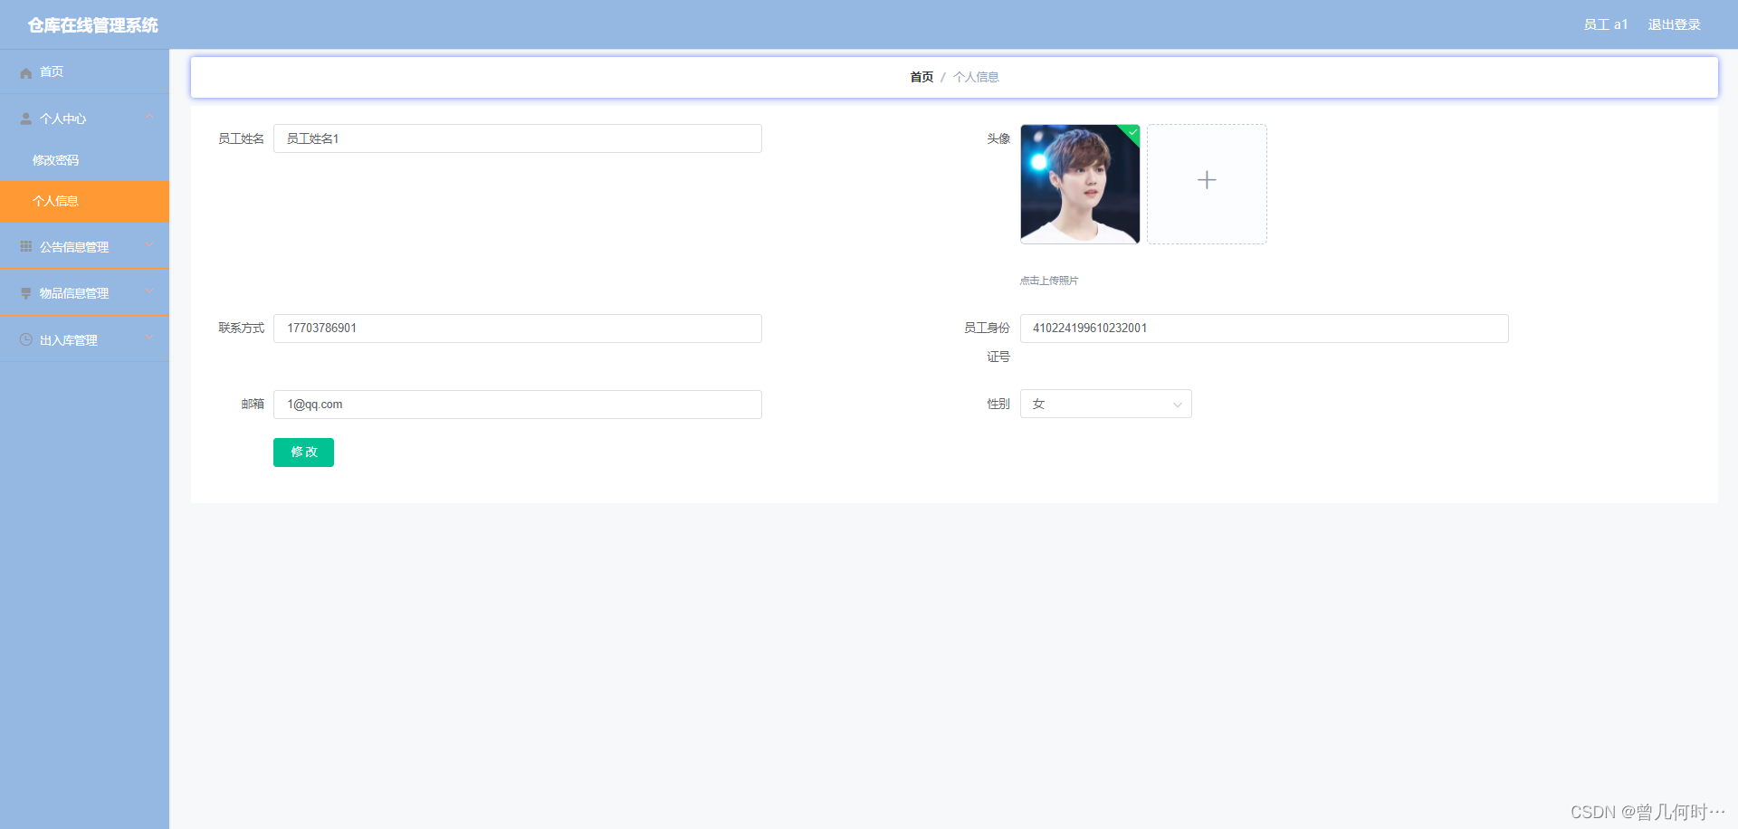1738x829 pixels.
Task: Click the 仓库在线管理系统 title
Action: 92,25
